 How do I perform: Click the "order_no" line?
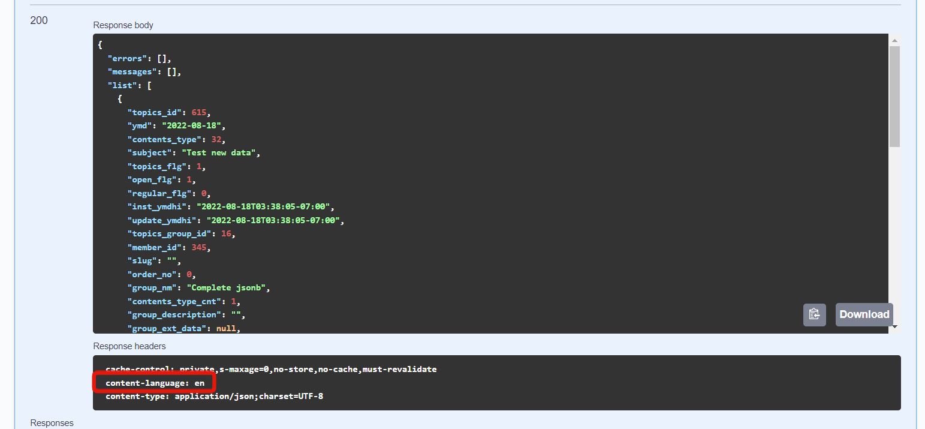pos(162,274)
